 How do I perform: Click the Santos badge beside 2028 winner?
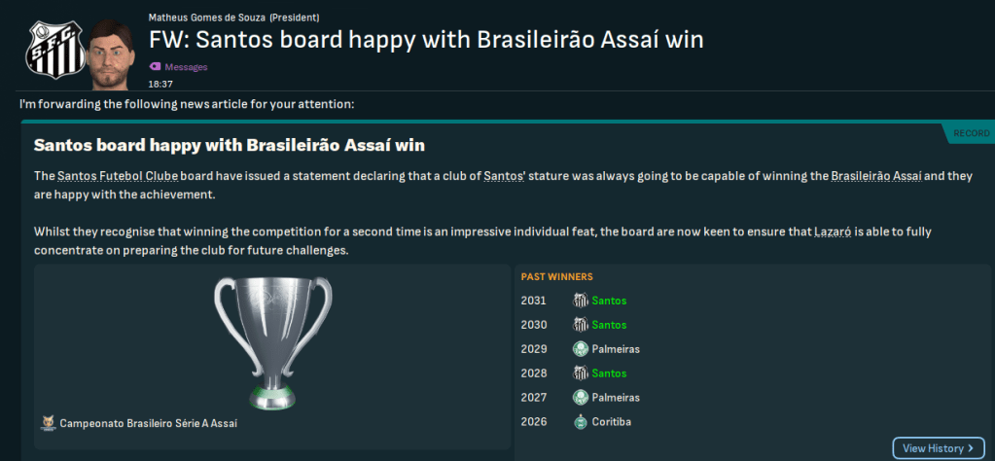[581, 373]
